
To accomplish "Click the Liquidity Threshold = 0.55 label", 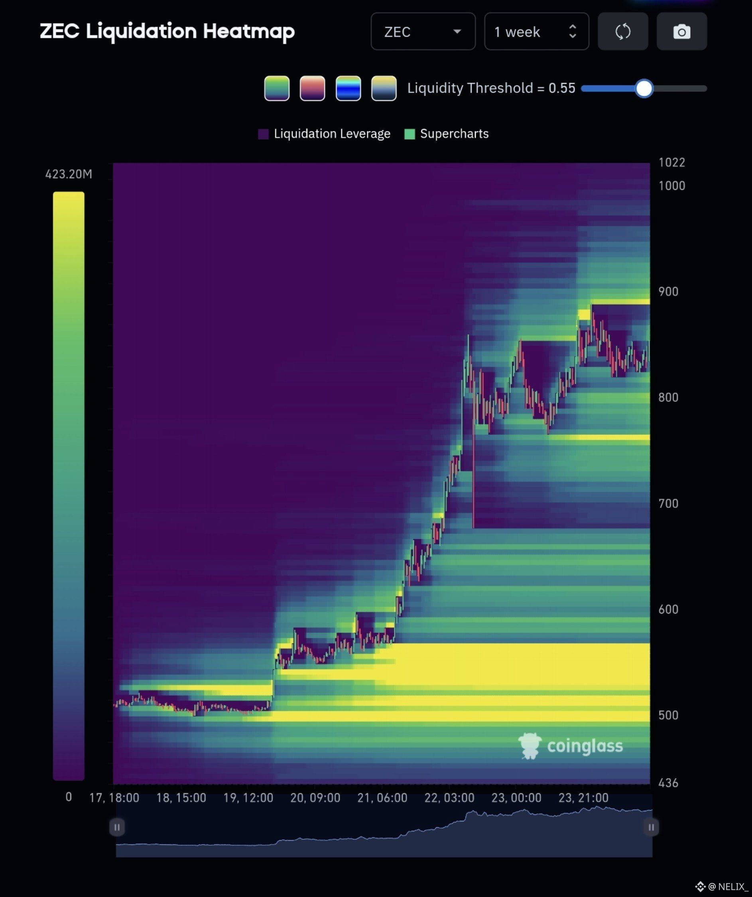I will pyautogui.click(x=491, y=89).
